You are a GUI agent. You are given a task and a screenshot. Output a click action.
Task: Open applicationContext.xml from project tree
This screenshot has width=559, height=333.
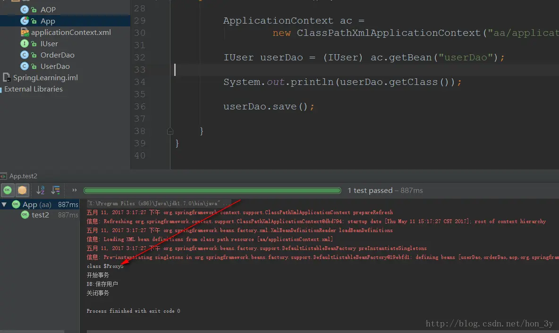coord(71,32)
